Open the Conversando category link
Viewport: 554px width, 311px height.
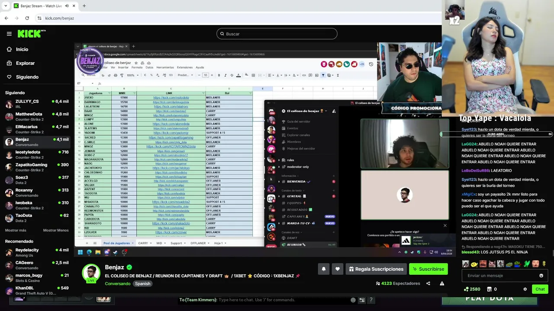[117, 284]
